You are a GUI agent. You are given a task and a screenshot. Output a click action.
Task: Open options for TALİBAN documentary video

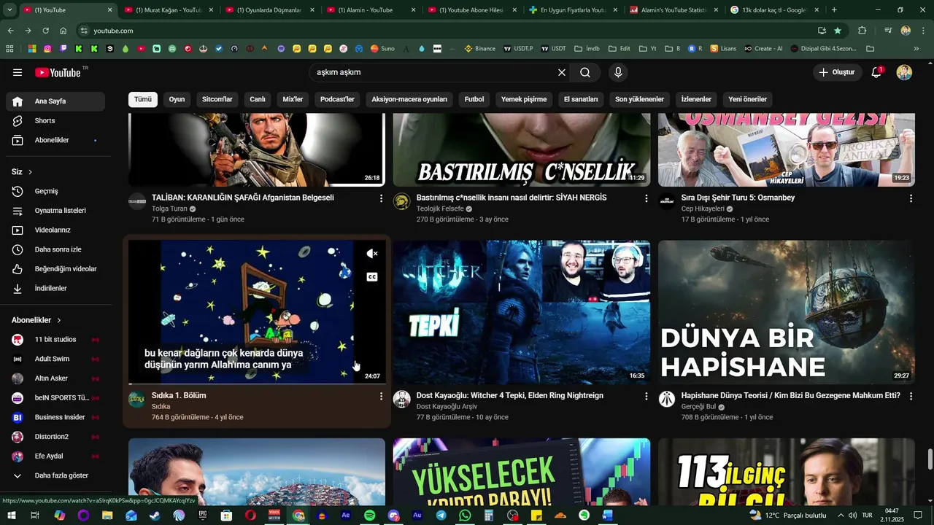click(381, 198)
